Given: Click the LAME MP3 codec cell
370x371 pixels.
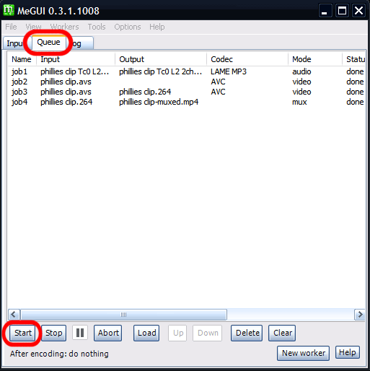Looking at the screenshot, I should point(229,71).
